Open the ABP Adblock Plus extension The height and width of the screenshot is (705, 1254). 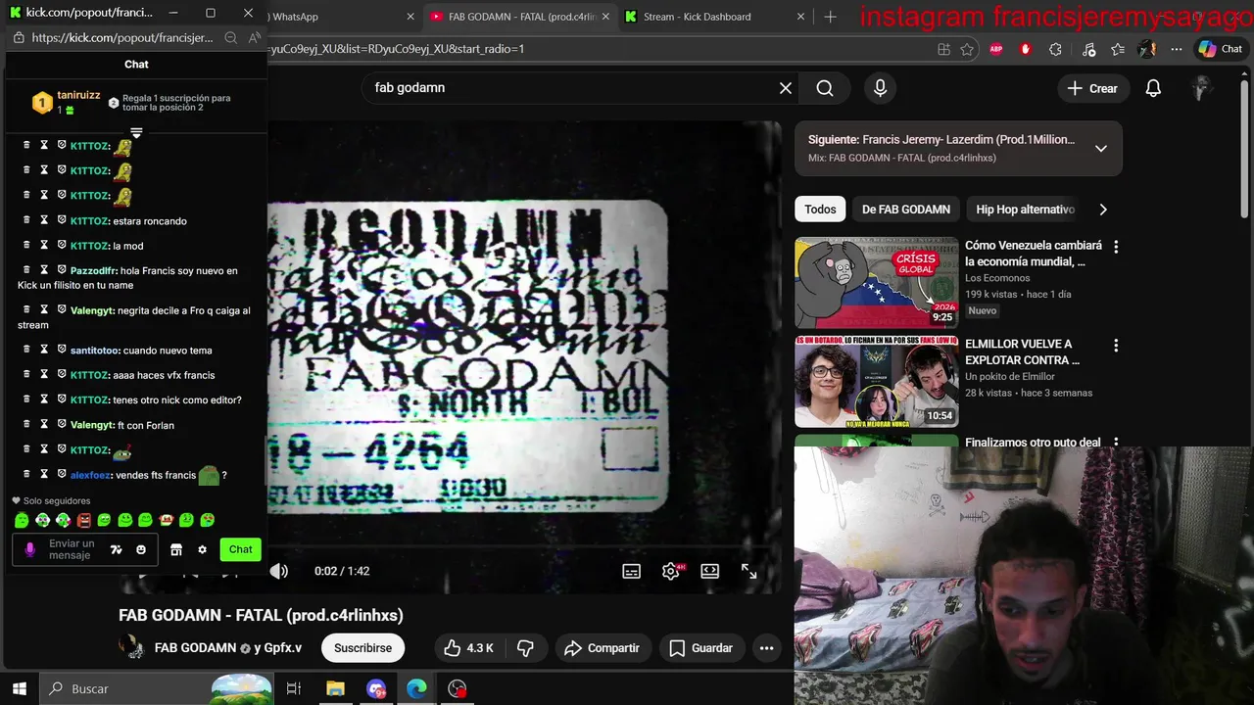pyautogui.click(x=996, y=49)
